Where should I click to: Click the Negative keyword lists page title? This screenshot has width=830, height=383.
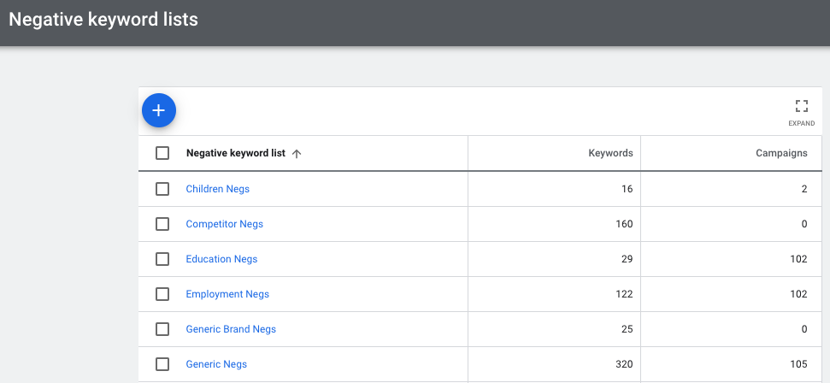coord(103,19)
